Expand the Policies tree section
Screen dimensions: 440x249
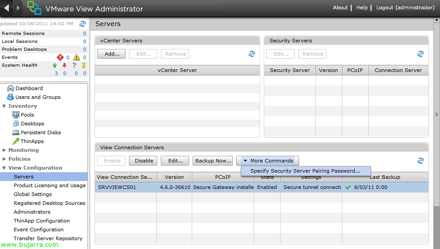click(x=4, y=159)
